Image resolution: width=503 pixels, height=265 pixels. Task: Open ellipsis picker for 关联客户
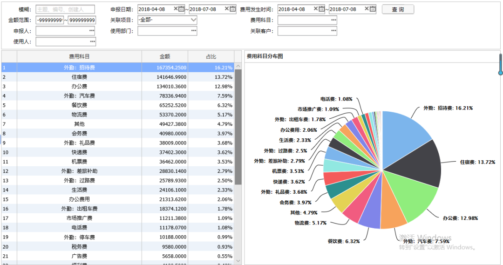[x=333, y=31]
